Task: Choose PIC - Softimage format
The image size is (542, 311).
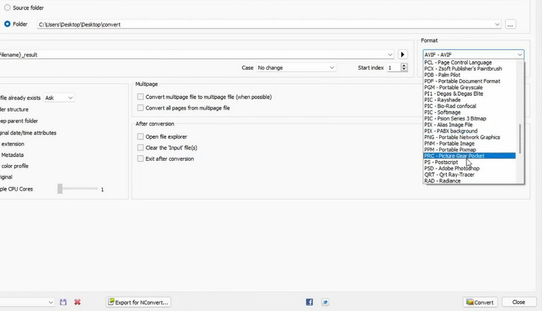Action: click(x=470, y=112)
